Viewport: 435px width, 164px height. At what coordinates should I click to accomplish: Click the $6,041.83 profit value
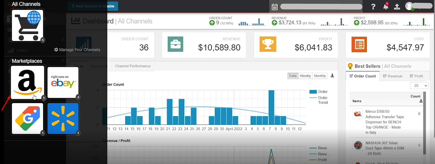[313, 48]
